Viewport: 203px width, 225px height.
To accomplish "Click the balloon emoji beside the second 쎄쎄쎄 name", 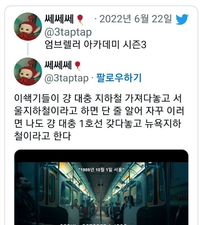I will click(78, 66).
